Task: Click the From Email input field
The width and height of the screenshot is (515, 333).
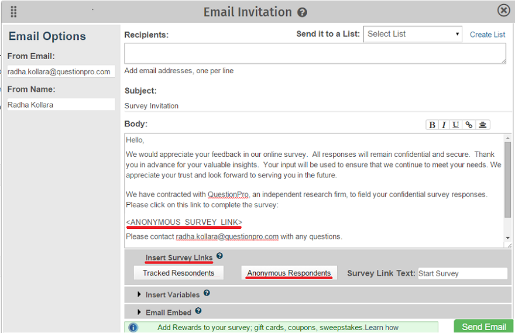Action: click(x=61, y=71)
